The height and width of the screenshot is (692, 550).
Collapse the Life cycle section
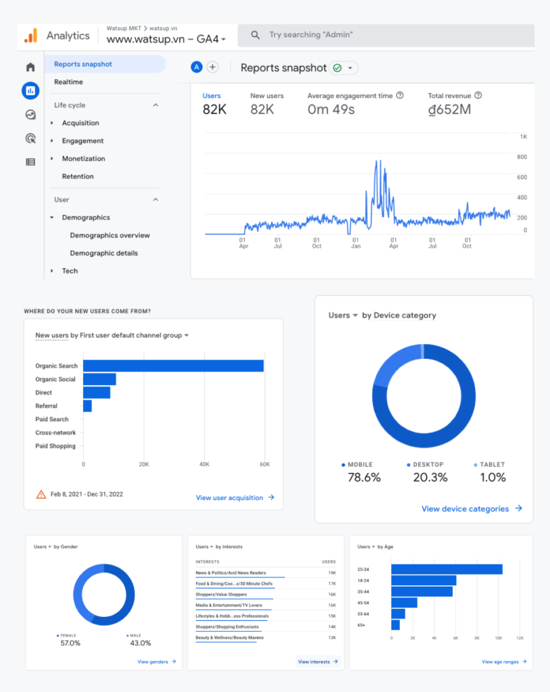point(155,105)
